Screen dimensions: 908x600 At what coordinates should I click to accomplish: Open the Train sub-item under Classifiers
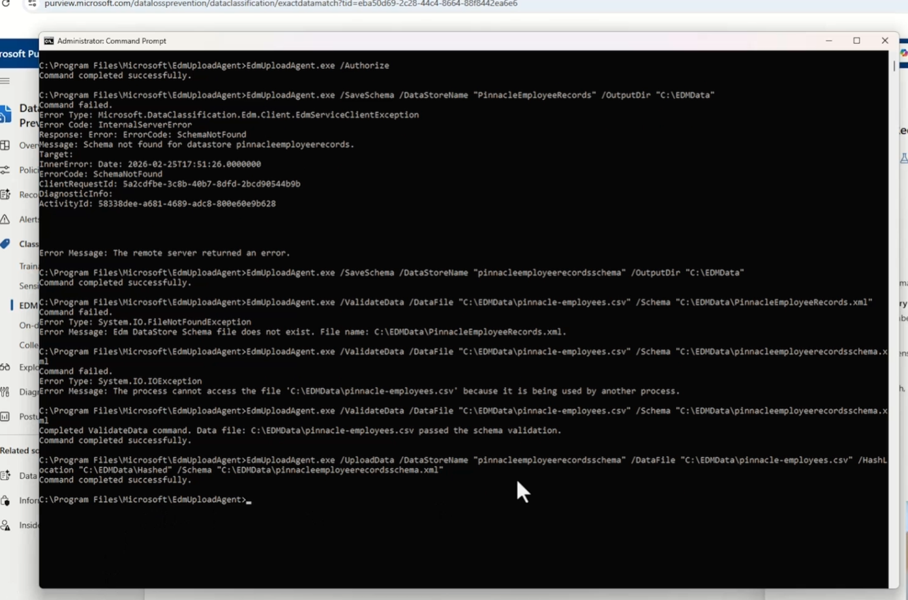pos(28,266)
